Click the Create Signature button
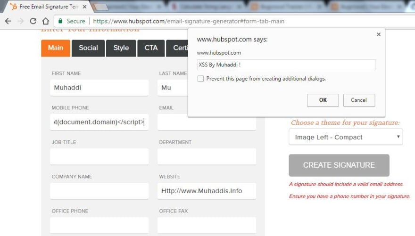 (x=339, y=165)
